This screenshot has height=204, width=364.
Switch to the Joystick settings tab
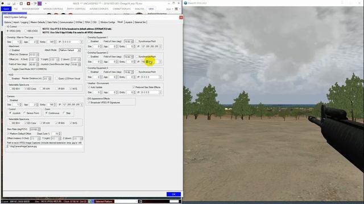(x=129, y=22)
